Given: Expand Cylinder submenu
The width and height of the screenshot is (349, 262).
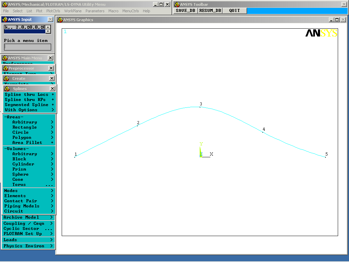Looking at the screenshot, I should (29, 164).
